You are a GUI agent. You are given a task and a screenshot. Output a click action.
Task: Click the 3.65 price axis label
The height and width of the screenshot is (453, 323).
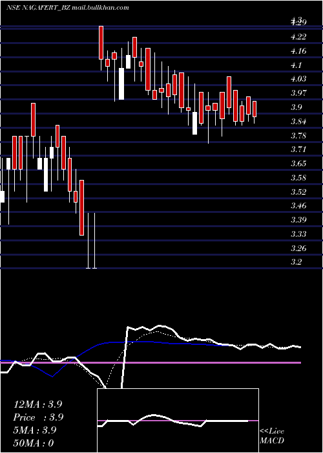click(298, 164)
